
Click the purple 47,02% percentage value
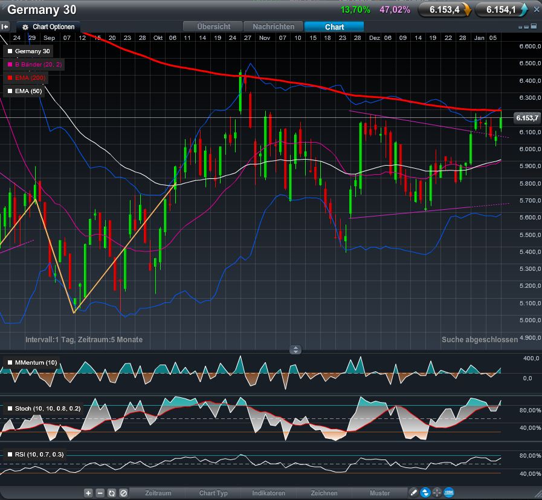(395, 10)
